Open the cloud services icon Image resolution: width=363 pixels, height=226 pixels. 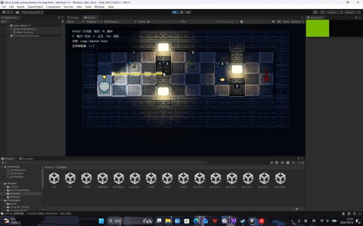[x=17, y=12]
